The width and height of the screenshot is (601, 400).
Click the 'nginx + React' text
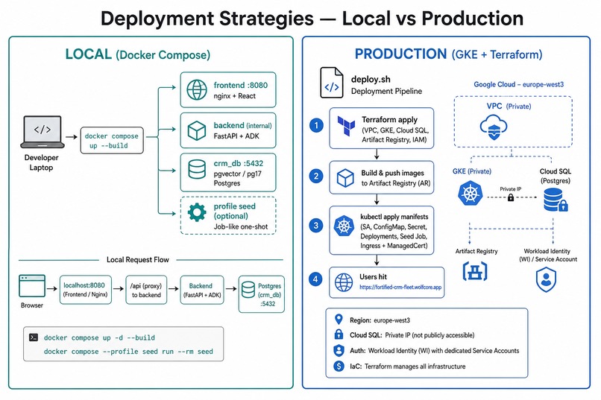tap(235, 95)
